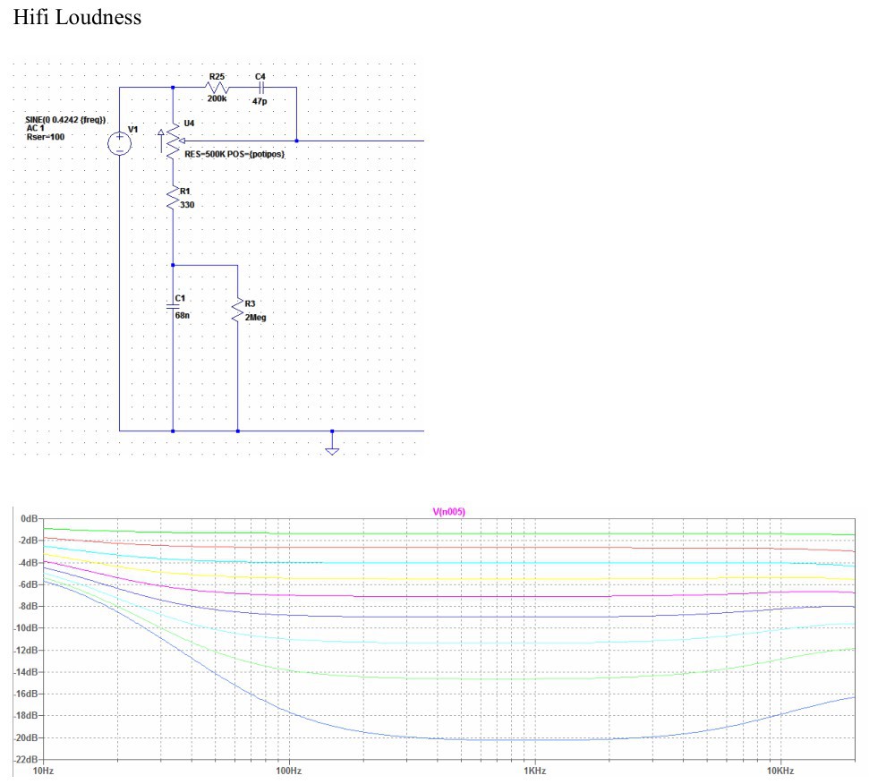Click the -14dB axis label

(x=27, y=672)
